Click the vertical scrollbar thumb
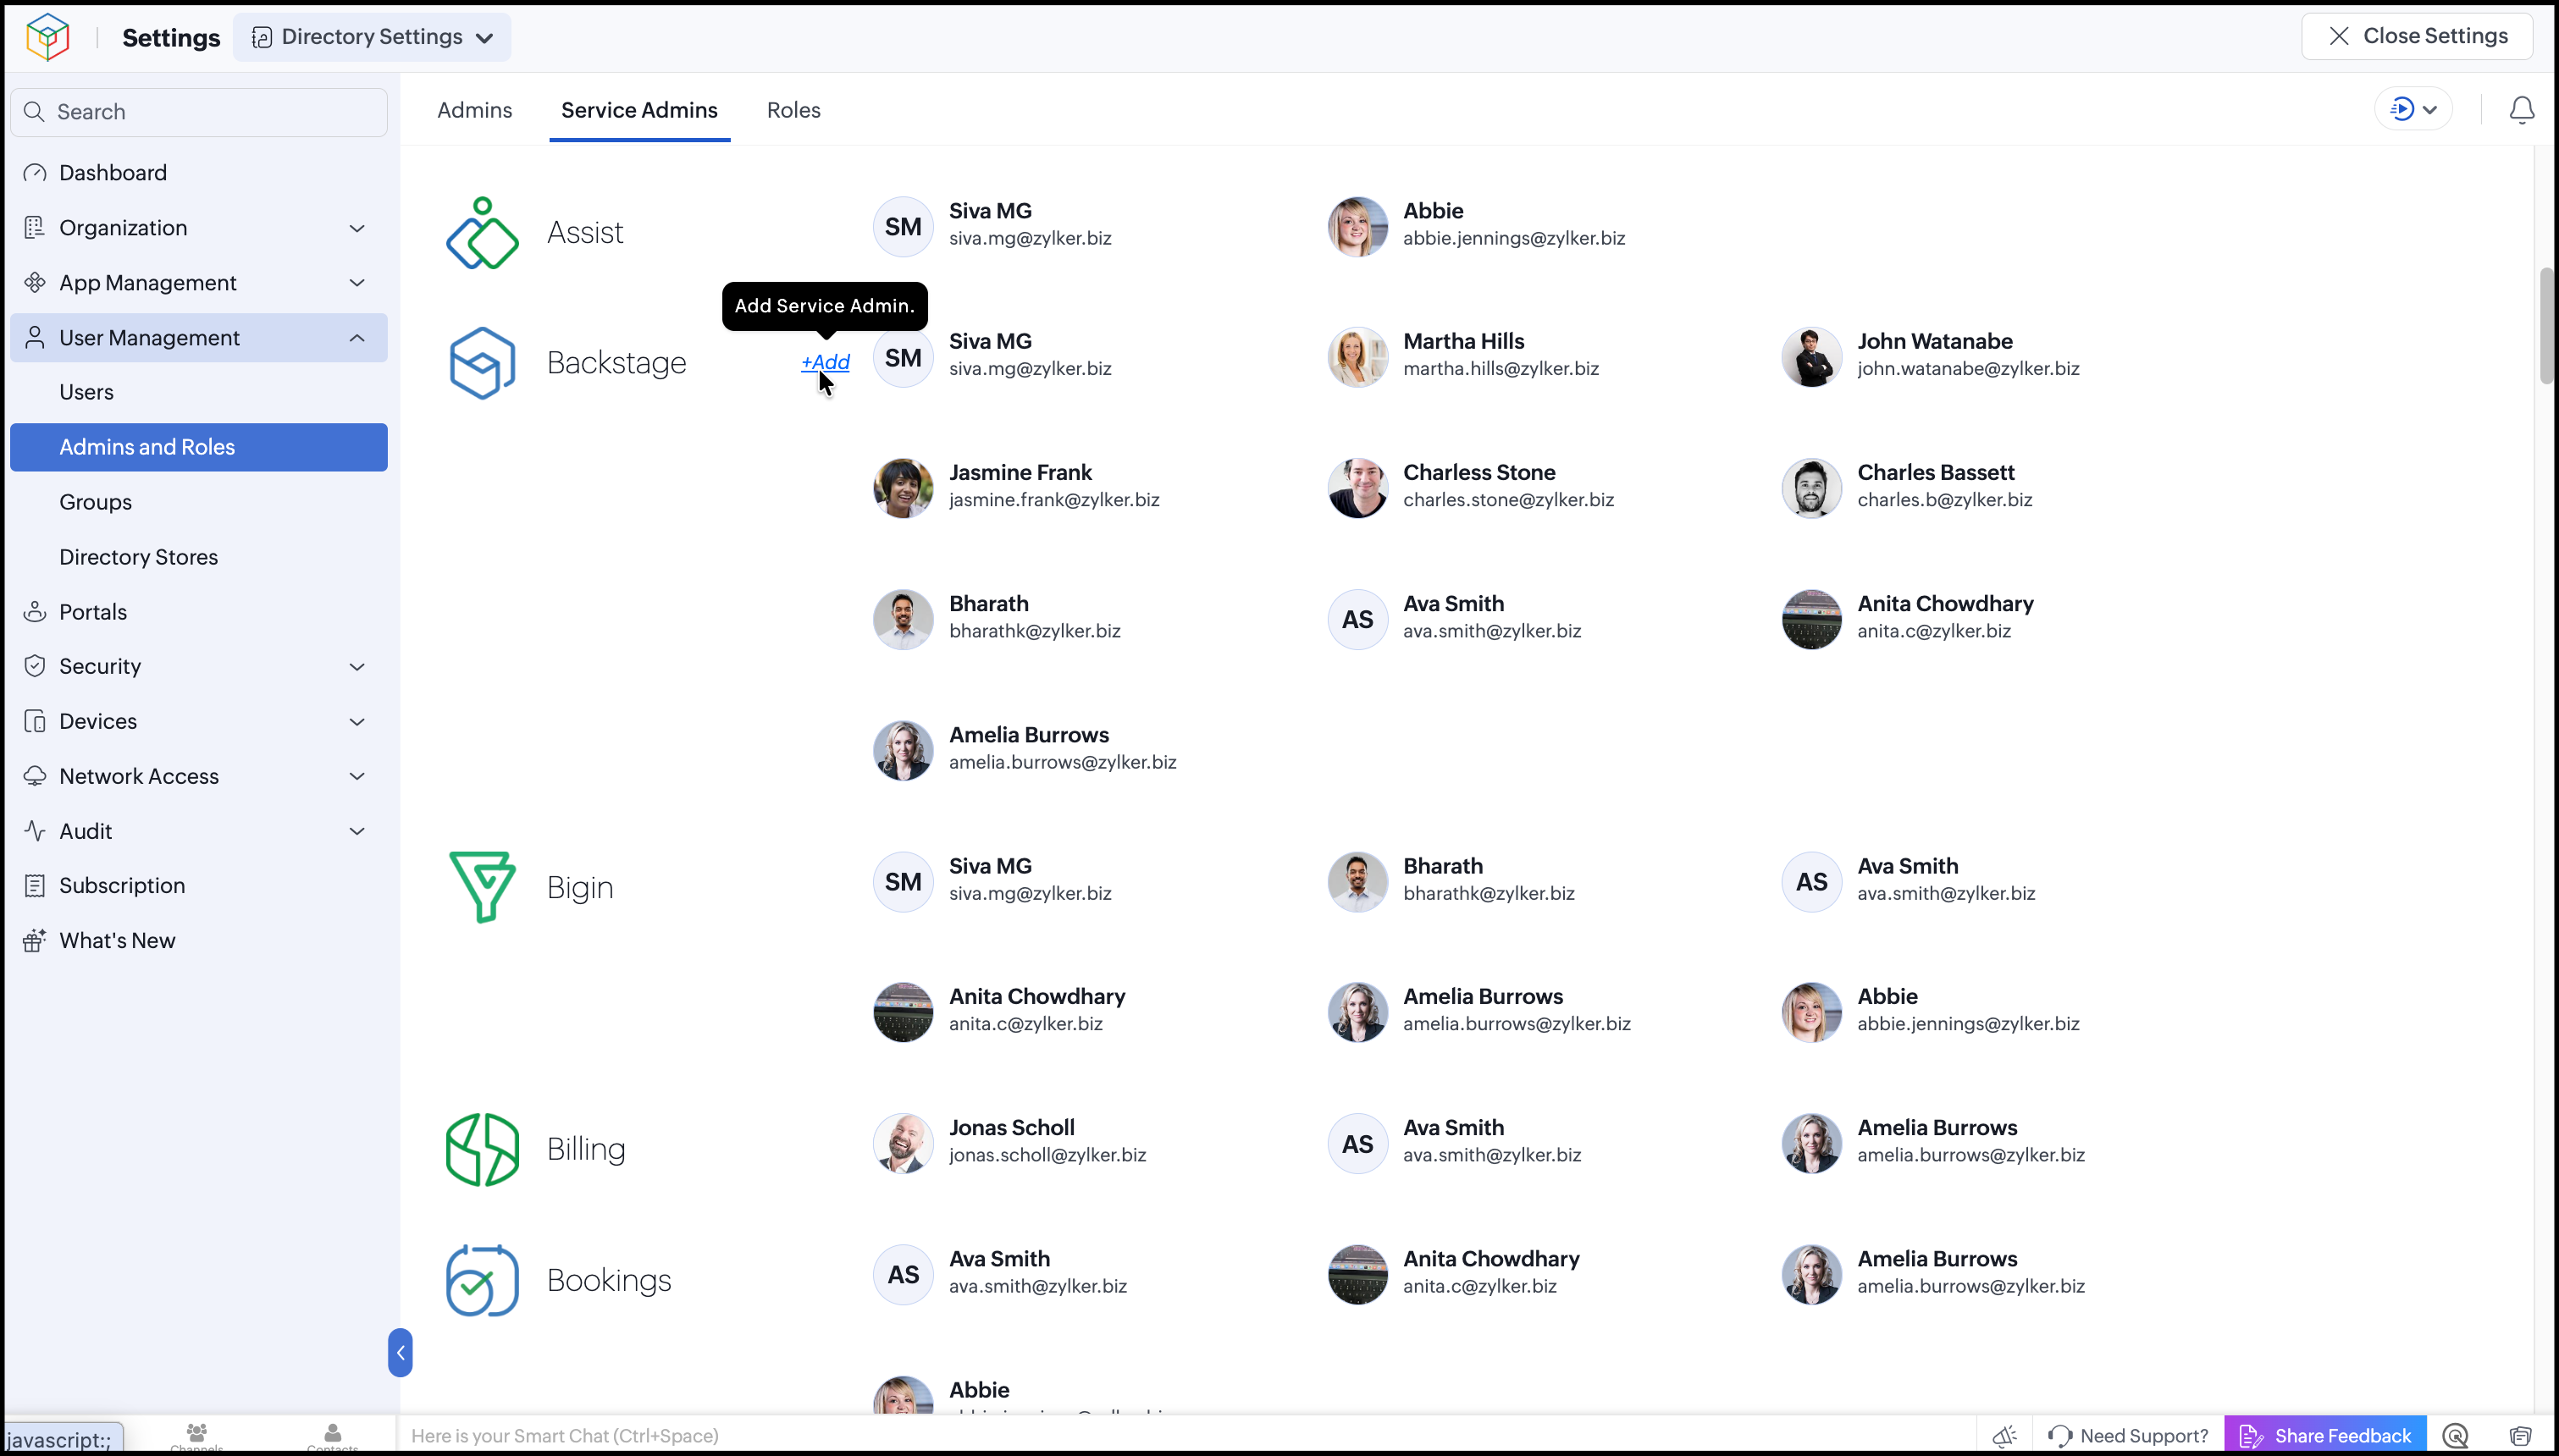 pos(2547,326)
